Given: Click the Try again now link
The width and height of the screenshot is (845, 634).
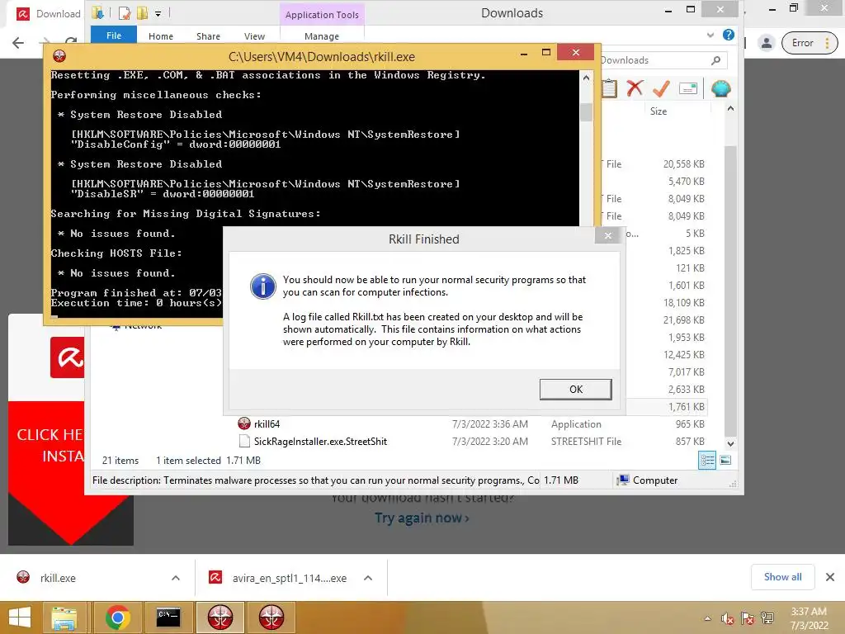Looking at the screenshot, I should tap(422, 518).
